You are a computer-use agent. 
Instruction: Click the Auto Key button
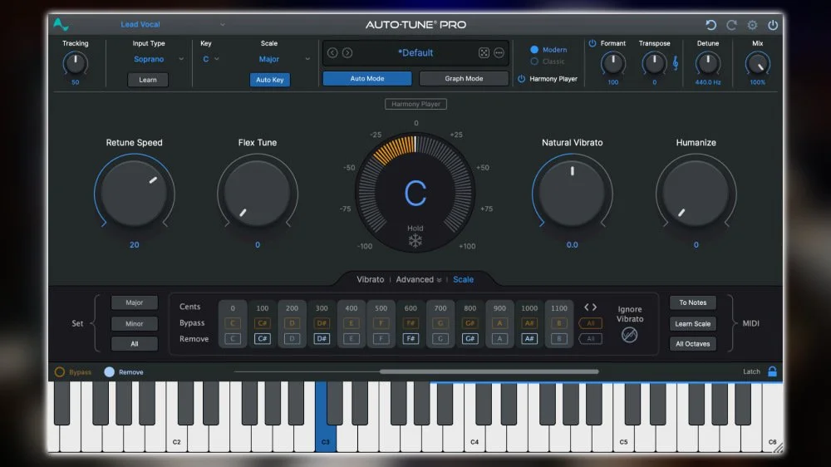[270, 80]
